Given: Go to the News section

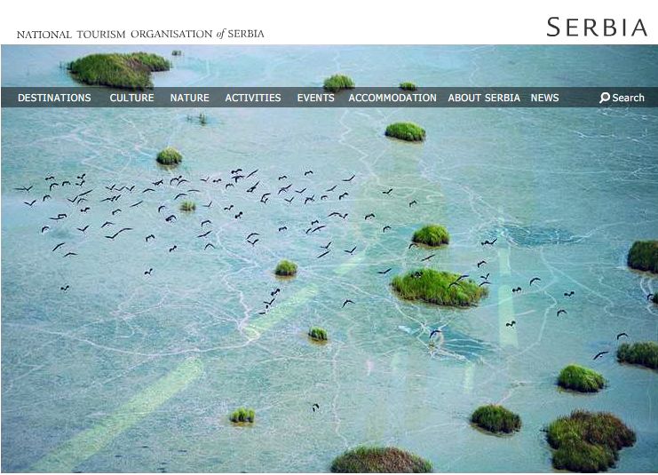Looking at the screenshot, I should click(544, 98).
